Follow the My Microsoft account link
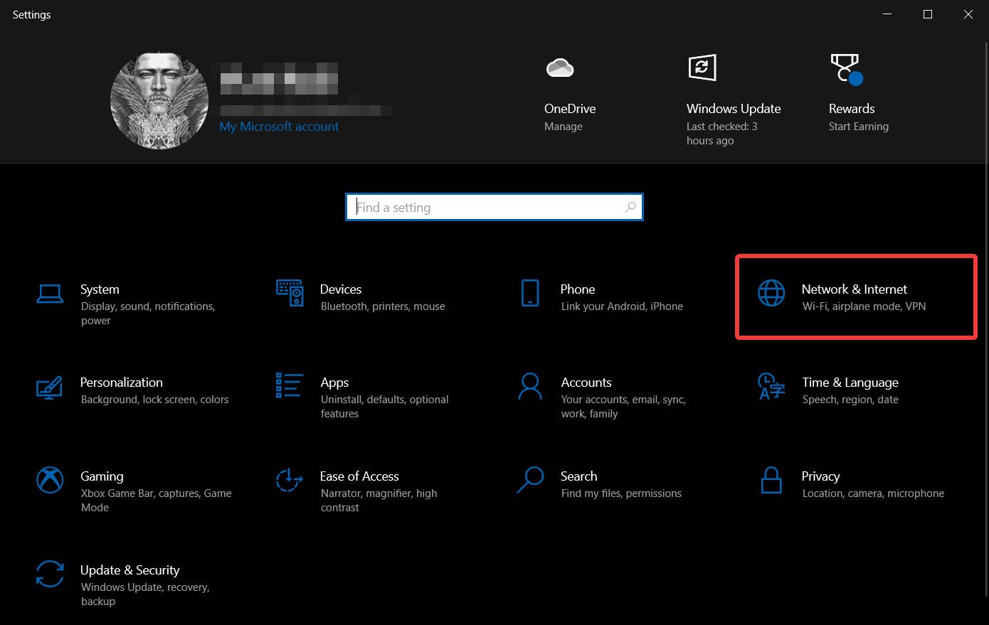989x625 pixels. click(x=279, y=127)
